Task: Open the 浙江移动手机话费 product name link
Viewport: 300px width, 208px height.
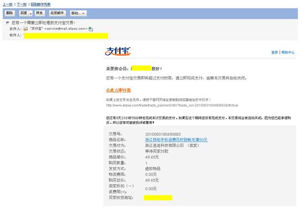Action: [x=176, y=140]
